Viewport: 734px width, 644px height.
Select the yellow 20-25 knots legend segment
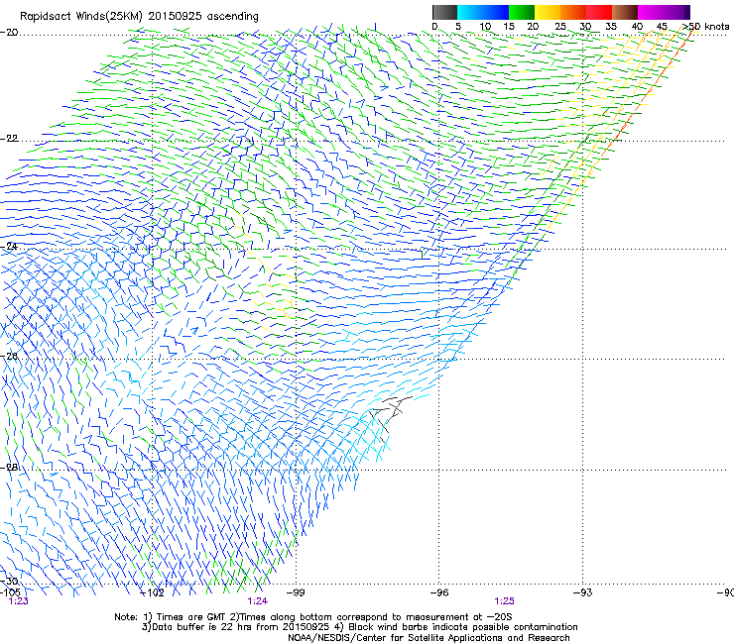(x=548, y=12)
